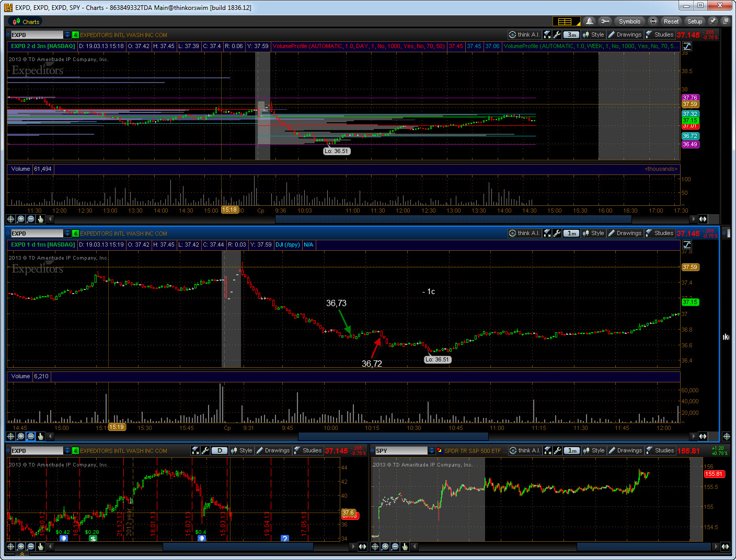This screenshot has width=736, height=560.
Task: Open think A.I. in SPY chart
Action: point(524,450)
